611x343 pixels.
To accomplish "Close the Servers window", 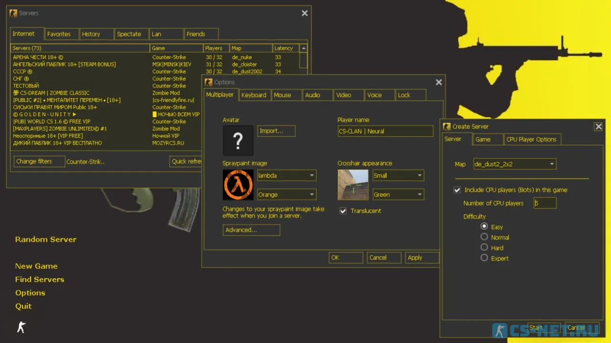I will tap(305, 13).
